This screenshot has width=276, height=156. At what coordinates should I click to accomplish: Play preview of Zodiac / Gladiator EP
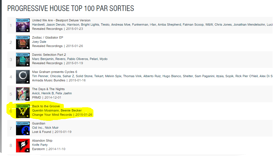(x=28, y=47)
